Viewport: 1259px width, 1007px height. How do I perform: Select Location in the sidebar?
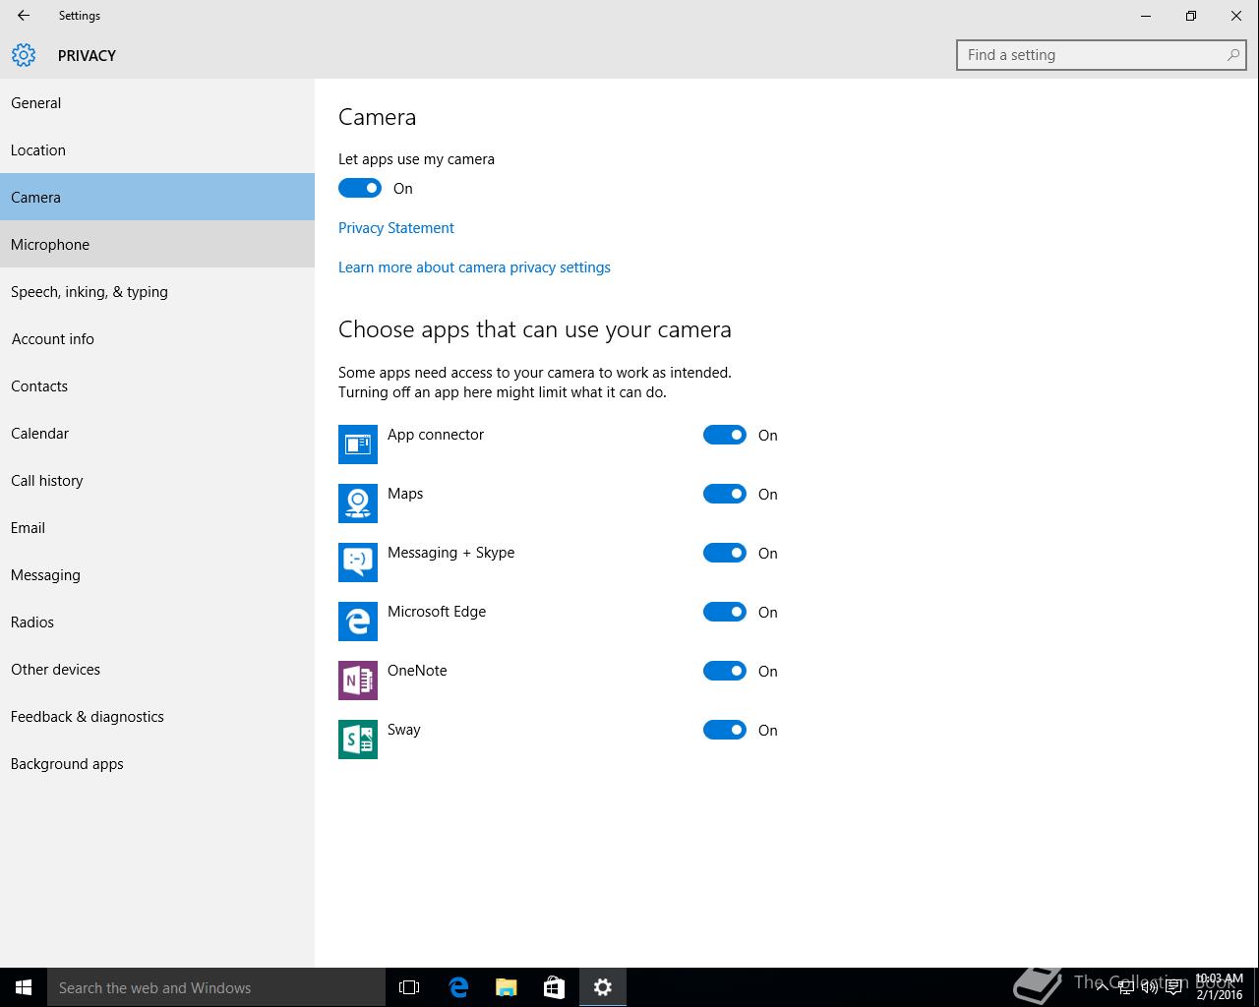point(38,150)
